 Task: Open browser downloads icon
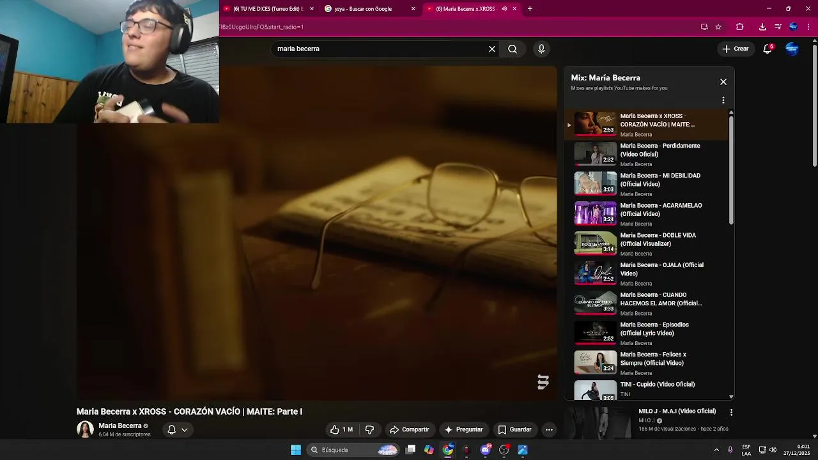(762, 27)
